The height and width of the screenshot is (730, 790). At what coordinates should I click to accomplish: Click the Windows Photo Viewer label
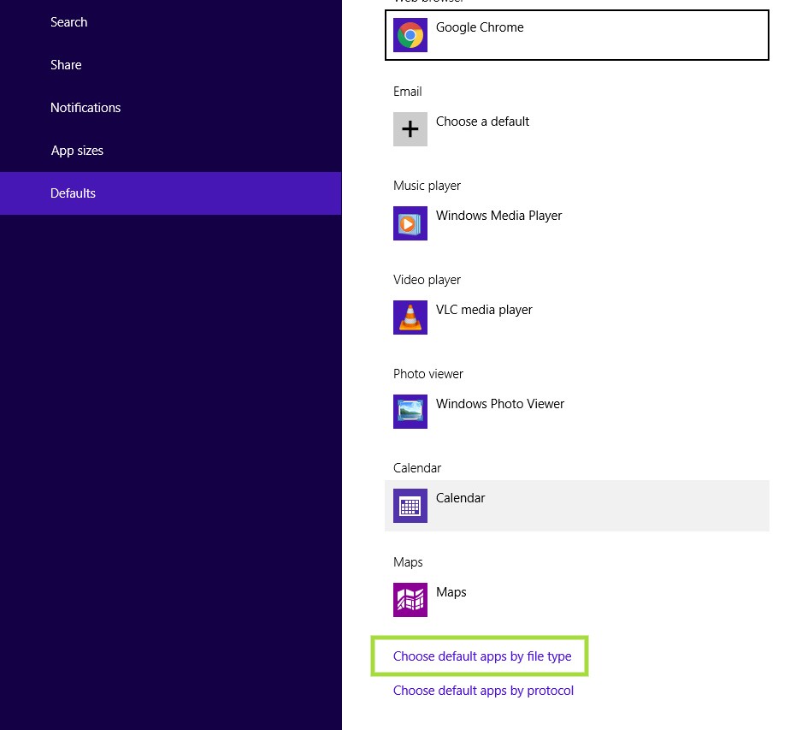coord(500,404)
